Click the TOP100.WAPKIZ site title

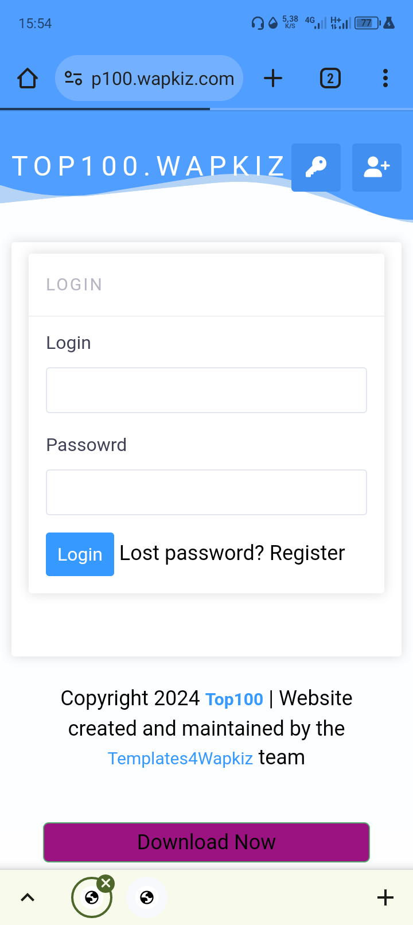(x=148, y=166)
